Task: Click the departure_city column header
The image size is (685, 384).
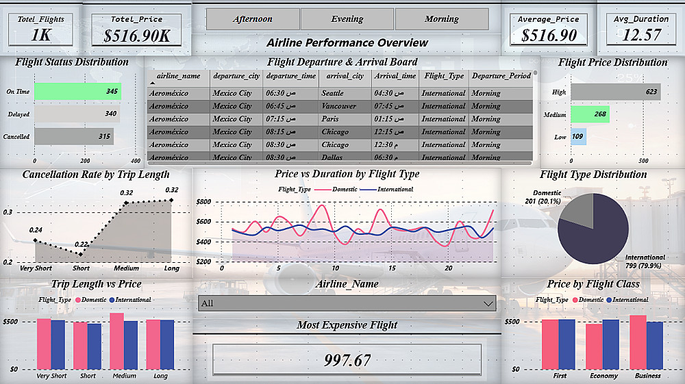Action: click(236, 76)
